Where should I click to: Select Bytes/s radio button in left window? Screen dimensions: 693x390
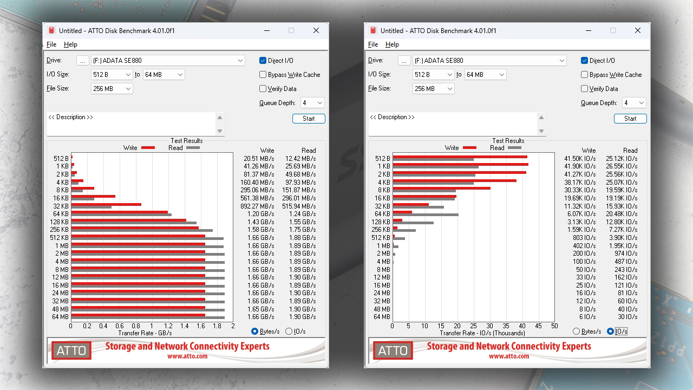(x=254, y=331)
